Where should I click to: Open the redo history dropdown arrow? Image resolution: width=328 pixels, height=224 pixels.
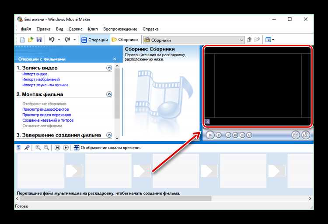click(74, 40)
